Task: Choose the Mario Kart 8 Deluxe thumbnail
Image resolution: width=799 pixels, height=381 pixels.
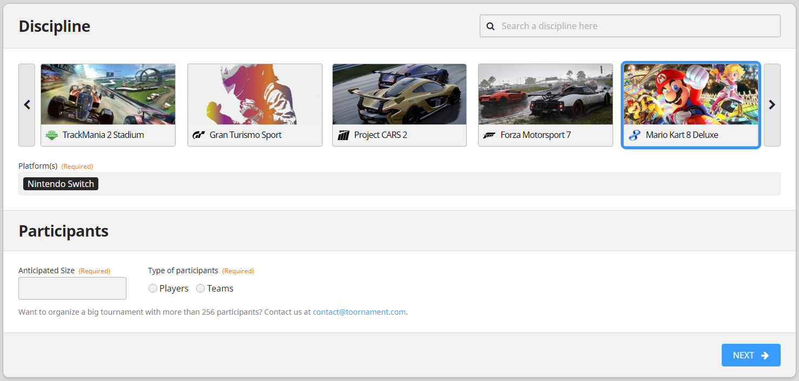Action: tap(691, 94)
